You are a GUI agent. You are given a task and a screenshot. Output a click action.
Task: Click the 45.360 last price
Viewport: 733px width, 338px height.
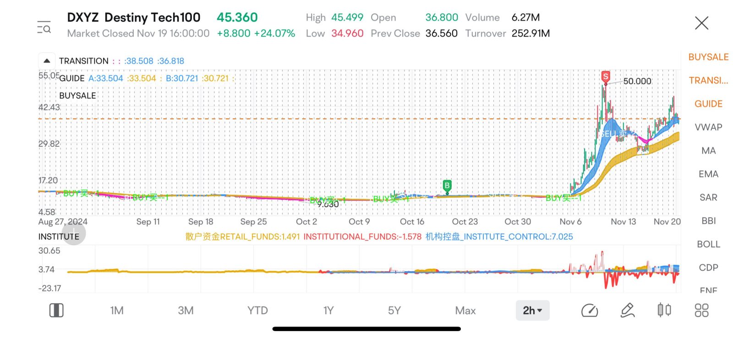pos(237,17)
